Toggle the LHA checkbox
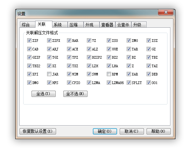This screenshot has width=193, height=149. [x=109, y=66]
